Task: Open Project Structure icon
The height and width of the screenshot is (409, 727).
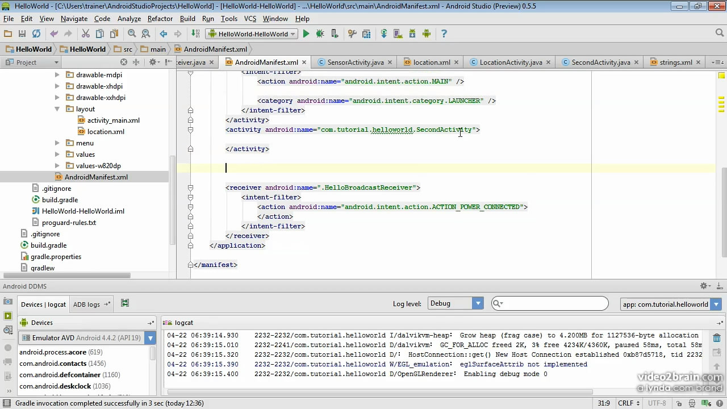Action: (366, 34)
